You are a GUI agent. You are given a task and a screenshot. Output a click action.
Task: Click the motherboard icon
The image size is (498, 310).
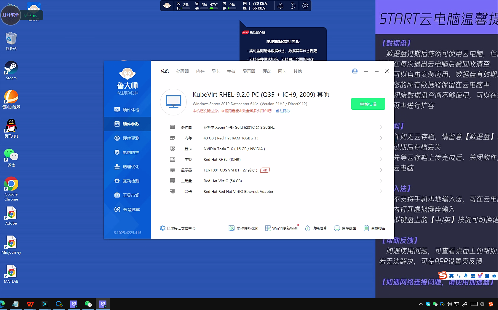pyautogui.click(x=172, y=160)
